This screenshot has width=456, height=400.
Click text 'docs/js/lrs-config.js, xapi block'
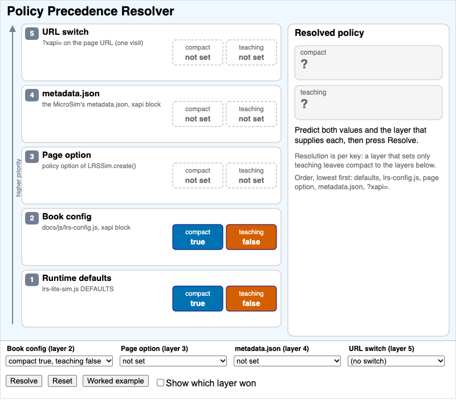pyautogui.click(x=87, y=227)
